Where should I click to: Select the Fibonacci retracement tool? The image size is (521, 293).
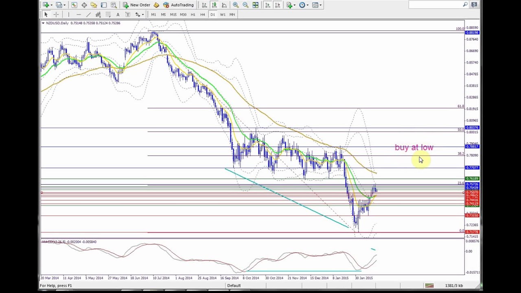pos(108,15)
